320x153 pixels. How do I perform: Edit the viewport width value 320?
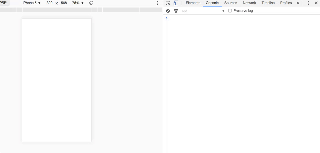click(49, 3)
